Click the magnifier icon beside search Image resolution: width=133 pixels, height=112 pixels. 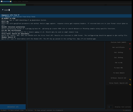click(x=3, y=10)
